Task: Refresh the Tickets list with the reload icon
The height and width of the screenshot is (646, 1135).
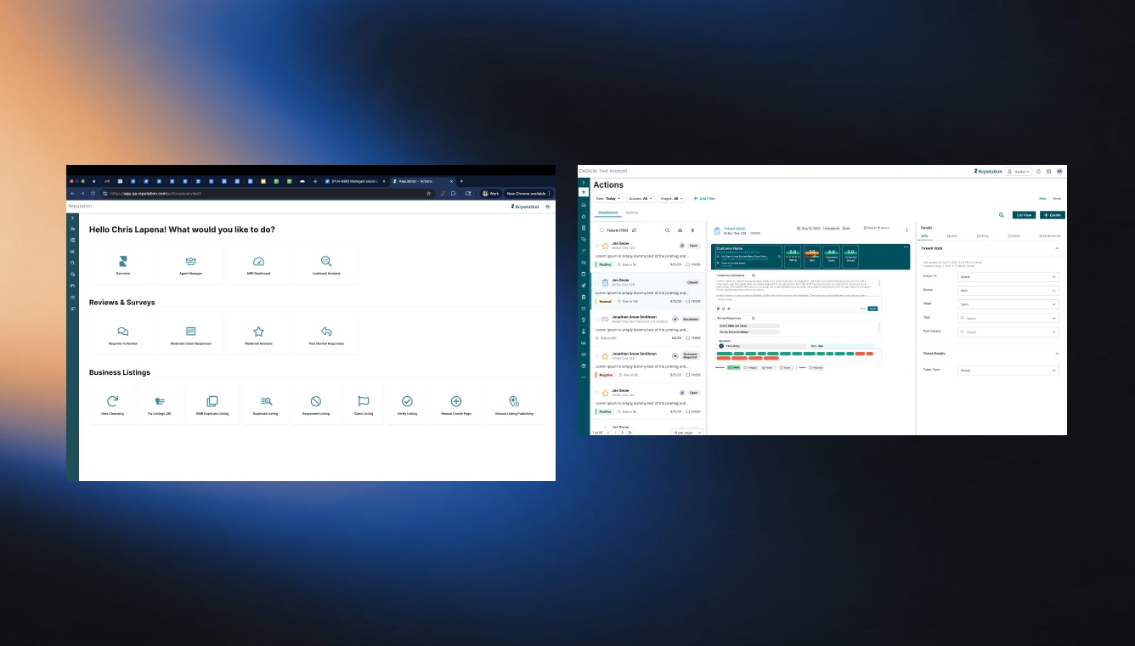Action: (x=634, y=230)
